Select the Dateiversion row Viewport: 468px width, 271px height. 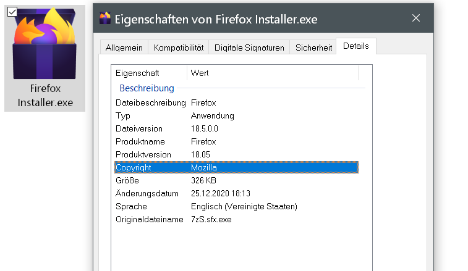[235, 128]
